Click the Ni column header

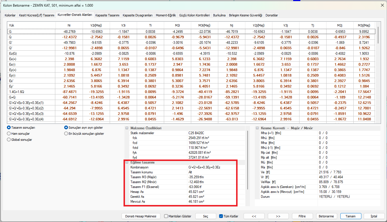coord(69,25)
